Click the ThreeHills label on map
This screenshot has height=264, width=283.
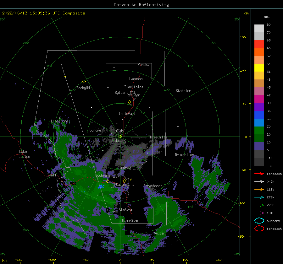click(158, 137)
